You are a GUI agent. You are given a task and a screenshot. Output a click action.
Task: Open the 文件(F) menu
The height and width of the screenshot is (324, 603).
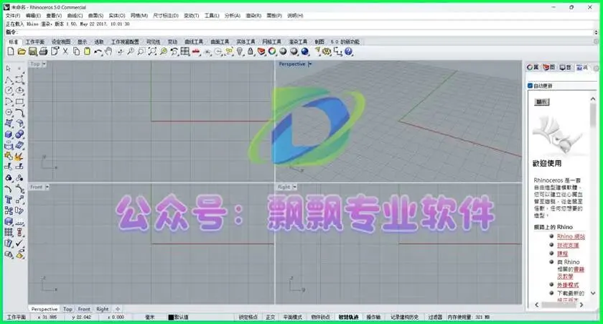tap(13, 15)
